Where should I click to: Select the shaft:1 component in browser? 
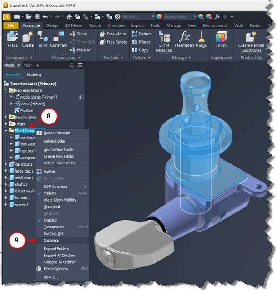tap(21, 184)
